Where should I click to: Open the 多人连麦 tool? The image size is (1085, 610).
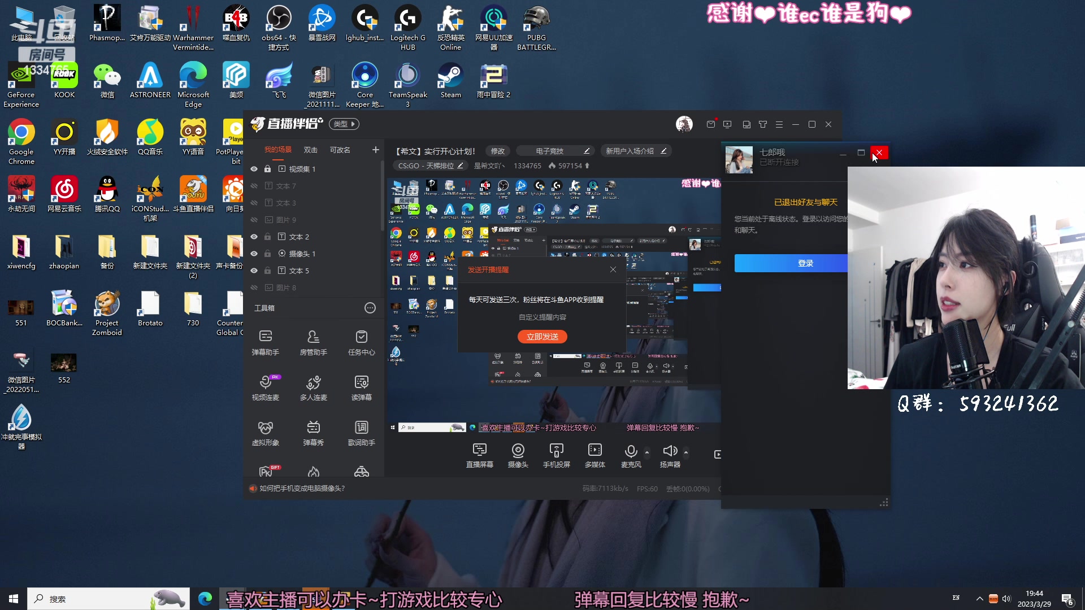[x=313, y=387]
